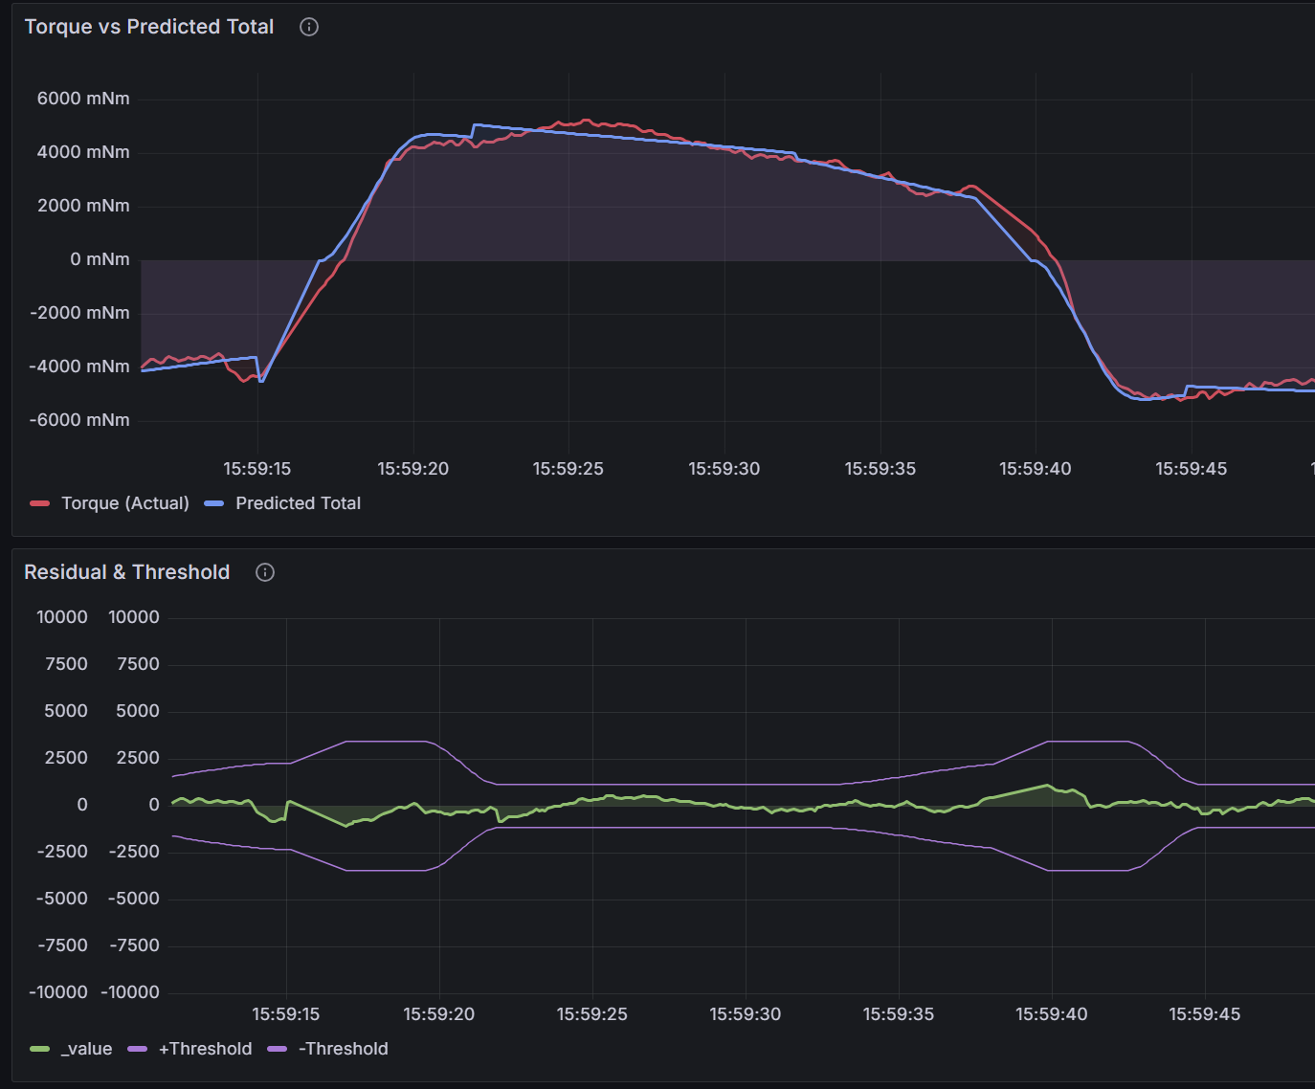1315x1089 pixels.
Task: Toggle visibility of the Predicted Total series
Action: click(x=298, y=502)
